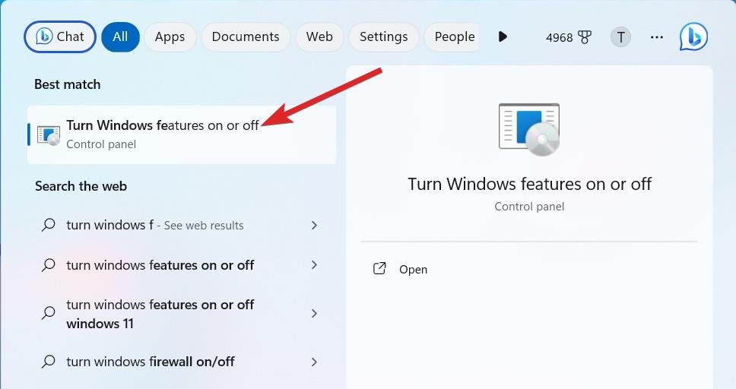This screenshot has height=389, width=736.
Task: Expand "turn windows features on or off" chevron
Action: pos(314,265)
